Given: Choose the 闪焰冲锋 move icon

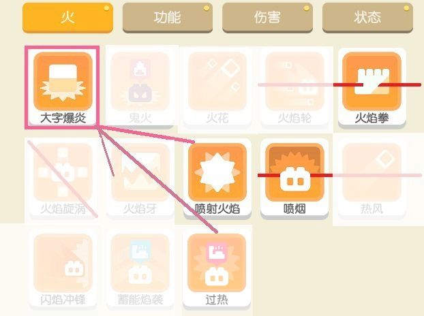Looking at the screenshot, I should (63, 263).
